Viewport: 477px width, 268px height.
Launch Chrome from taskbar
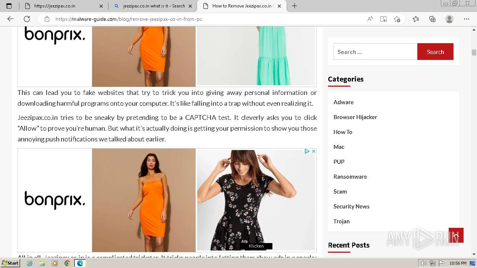pyautogui.click(x=67, y=263)
